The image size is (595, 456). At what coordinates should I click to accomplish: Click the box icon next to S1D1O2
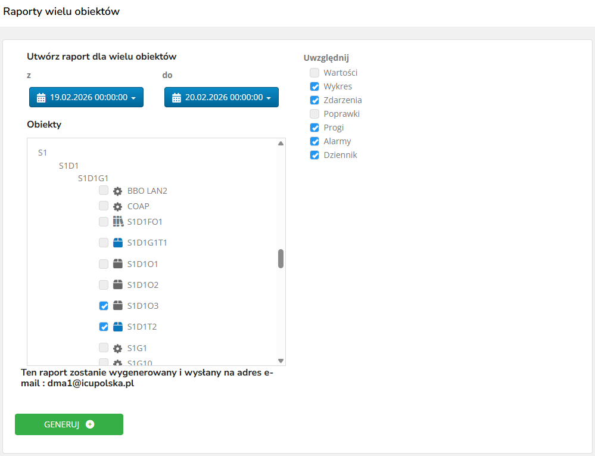pos(117,285)
